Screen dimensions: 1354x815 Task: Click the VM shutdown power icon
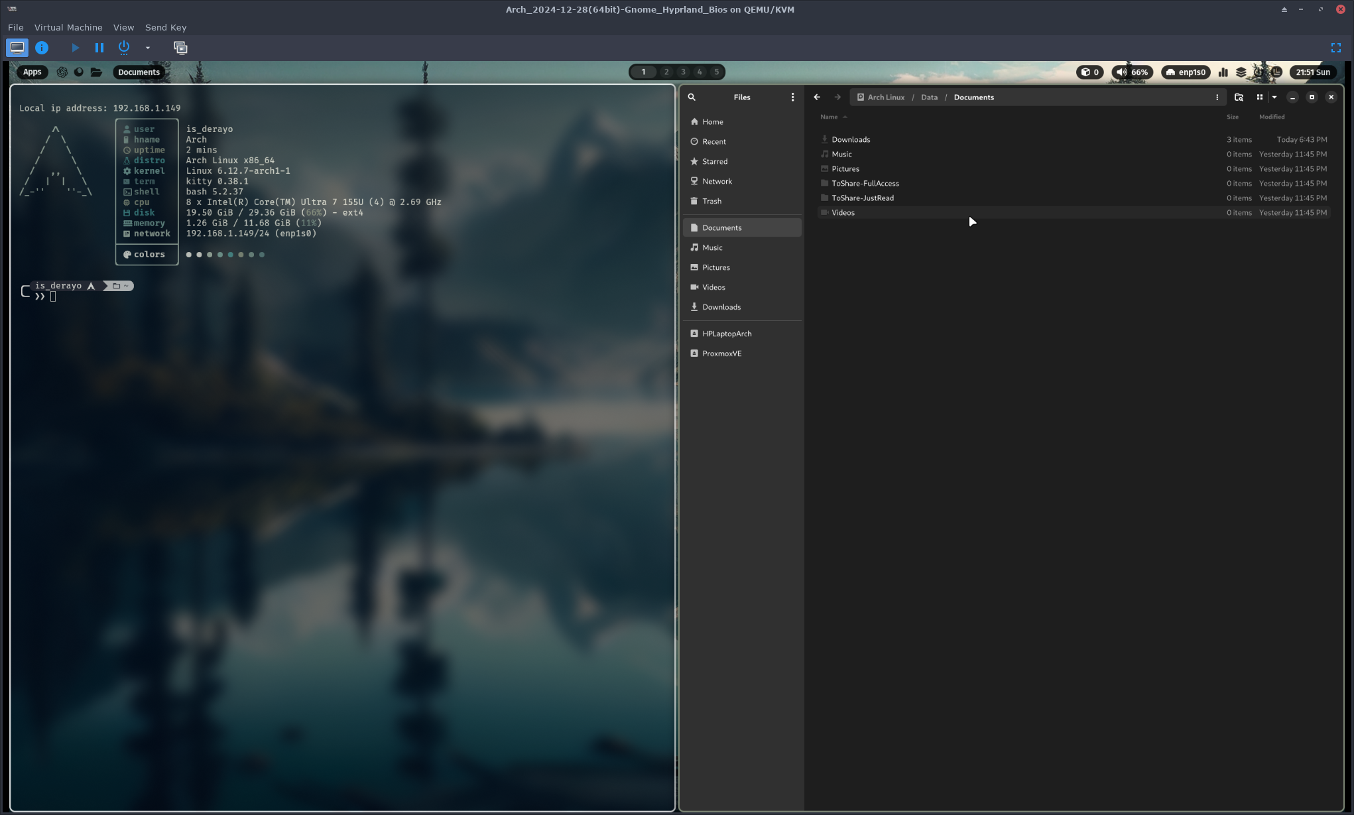click(x=124, y=48)
